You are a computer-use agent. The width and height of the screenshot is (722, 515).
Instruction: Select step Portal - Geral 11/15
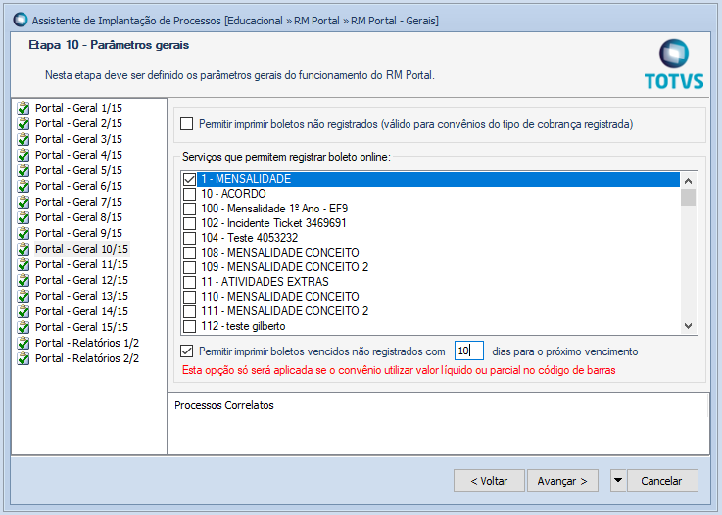click(x=81, y=264)
